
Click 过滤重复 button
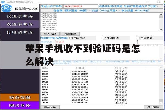(x=70, y=34)
